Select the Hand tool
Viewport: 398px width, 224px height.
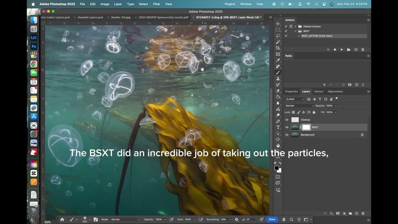point(278,146)
